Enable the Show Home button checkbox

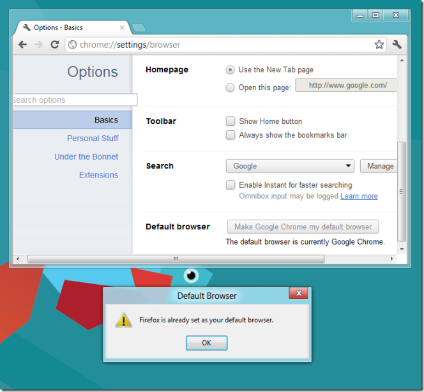[231, 121]
